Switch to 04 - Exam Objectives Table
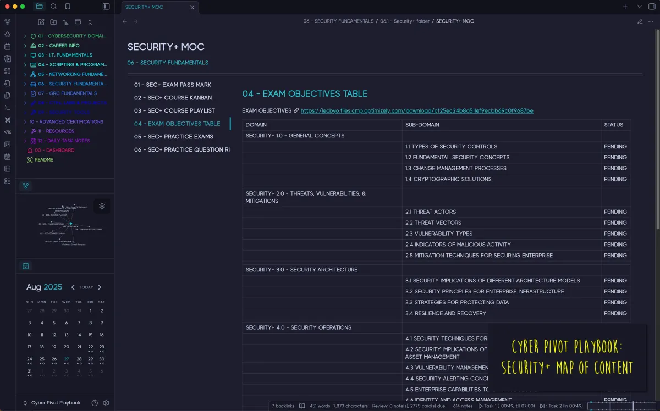 (x=177, y=124)
